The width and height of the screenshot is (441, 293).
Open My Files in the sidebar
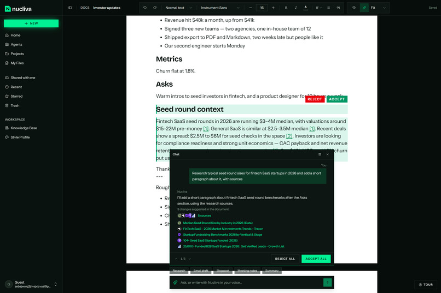click(17, 63)
